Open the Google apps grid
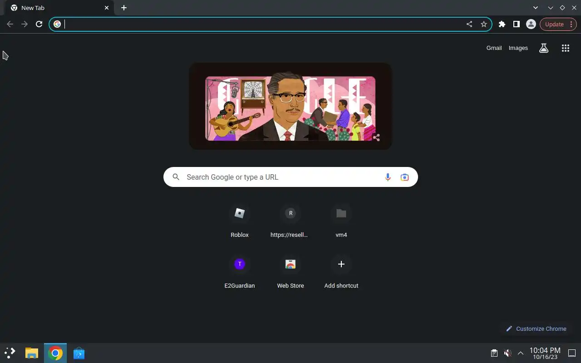Viewport: 581px width, 363px height. point(566,48)
